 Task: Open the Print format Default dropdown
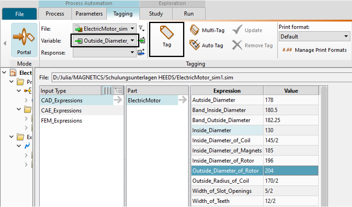click(314, 36)
